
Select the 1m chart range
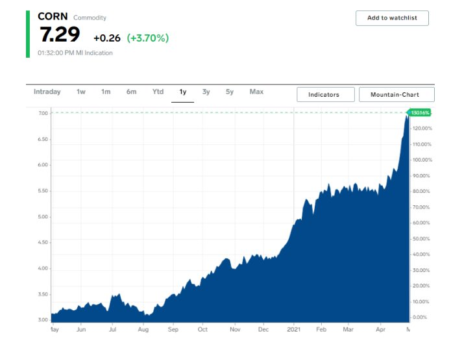tap(106, 92)
